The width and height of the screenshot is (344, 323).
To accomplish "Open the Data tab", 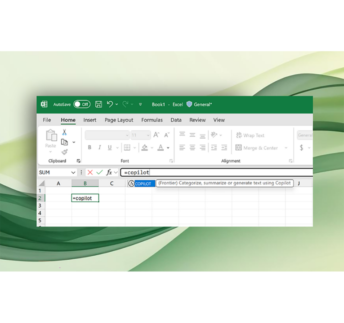I will click(x=176, y=120).
